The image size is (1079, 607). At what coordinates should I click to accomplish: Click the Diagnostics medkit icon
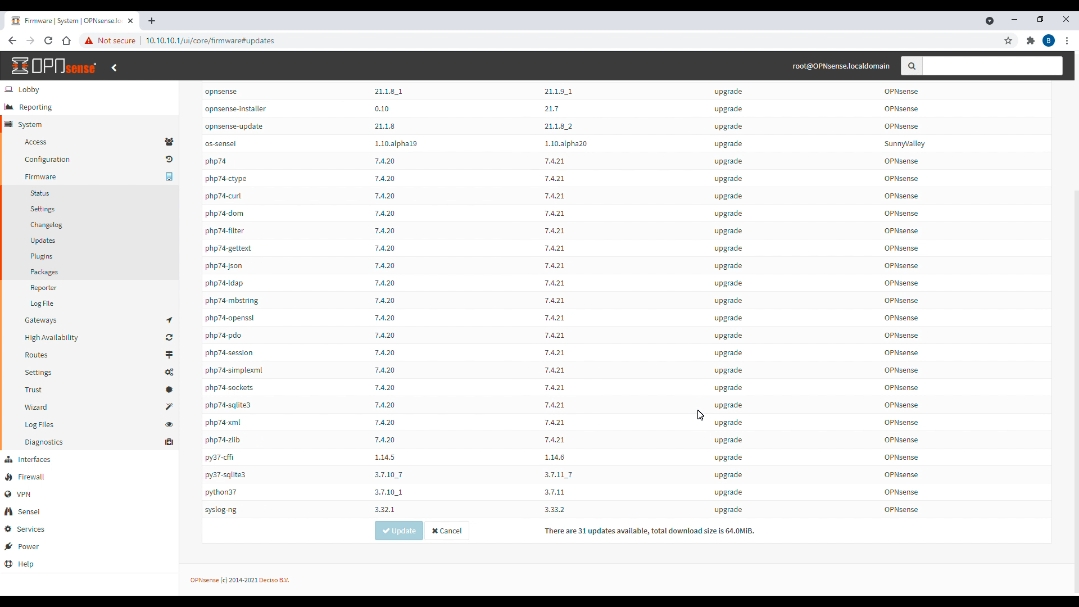coord(169,442)
